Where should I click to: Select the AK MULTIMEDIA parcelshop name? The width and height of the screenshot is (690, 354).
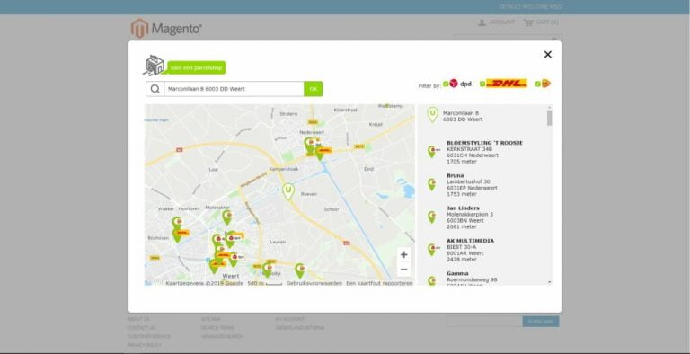tap(470, 241)
